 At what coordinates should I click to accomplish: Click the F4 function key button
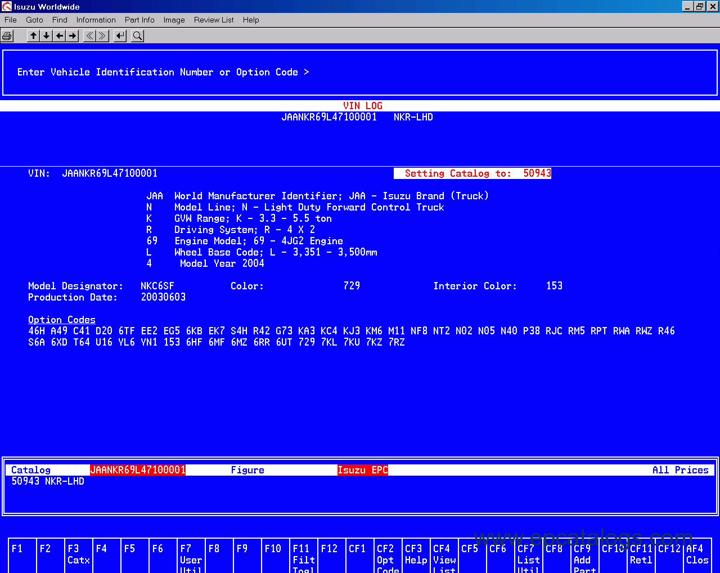click(x=107, y=556)
